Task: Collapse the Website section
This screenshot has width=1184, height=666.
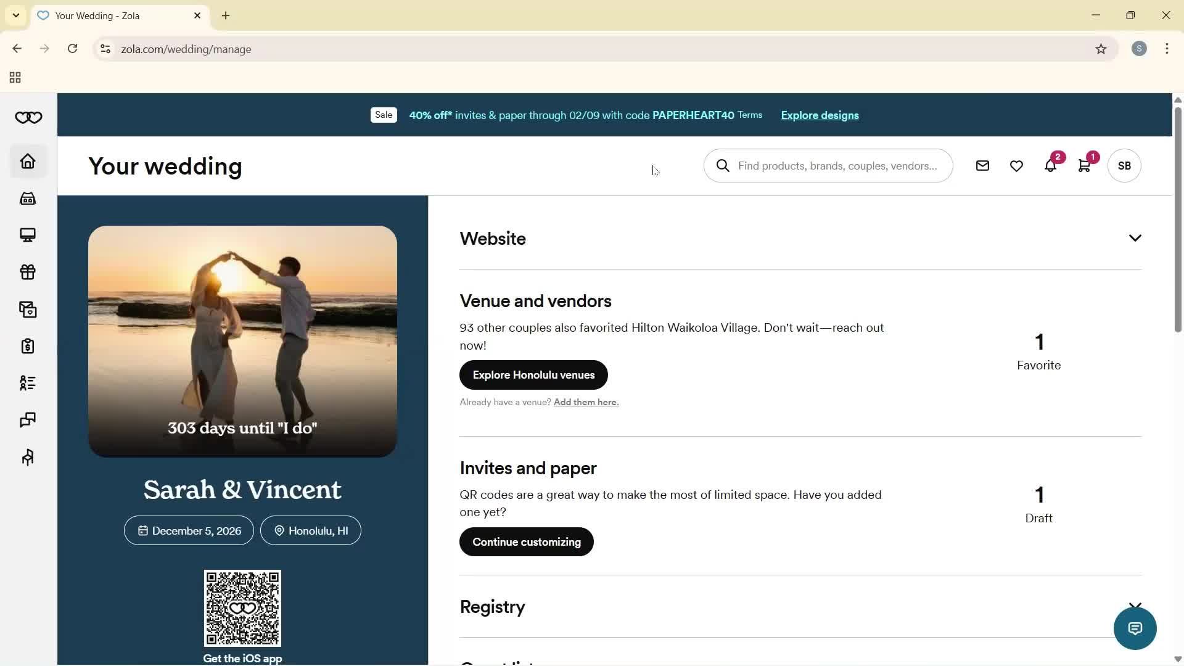Action: pyautogui.click(x=1135, y=237)
